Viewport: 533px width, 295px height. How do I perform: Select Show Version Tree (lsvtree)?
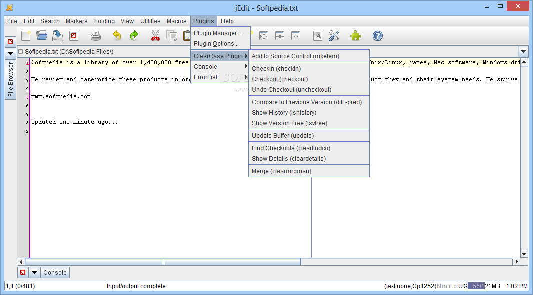tap(309, 123)
